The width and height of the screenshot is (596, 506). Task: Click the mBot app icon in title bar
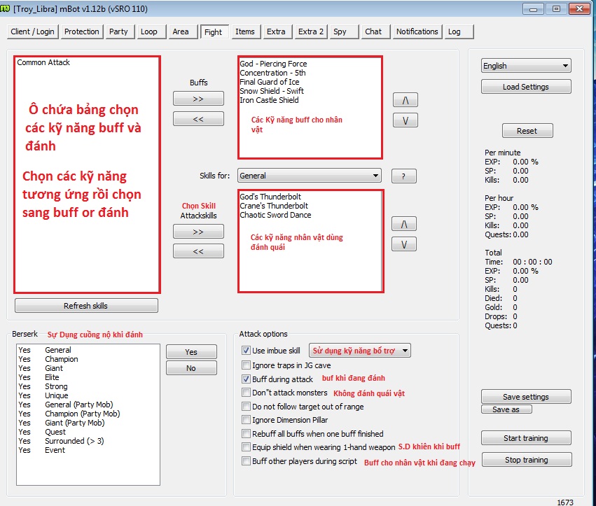[x=7, y=9]
